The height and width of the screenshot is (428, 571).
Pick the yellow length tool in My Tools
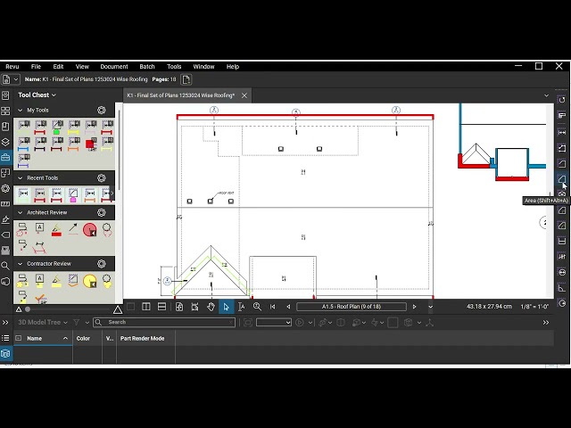click(x=74, y=128)
